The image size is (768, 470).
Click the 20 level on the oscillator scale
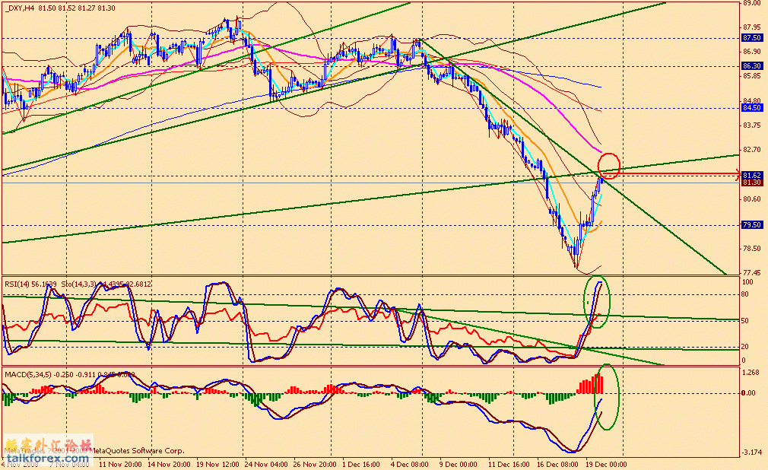click(x=745, y=347)
